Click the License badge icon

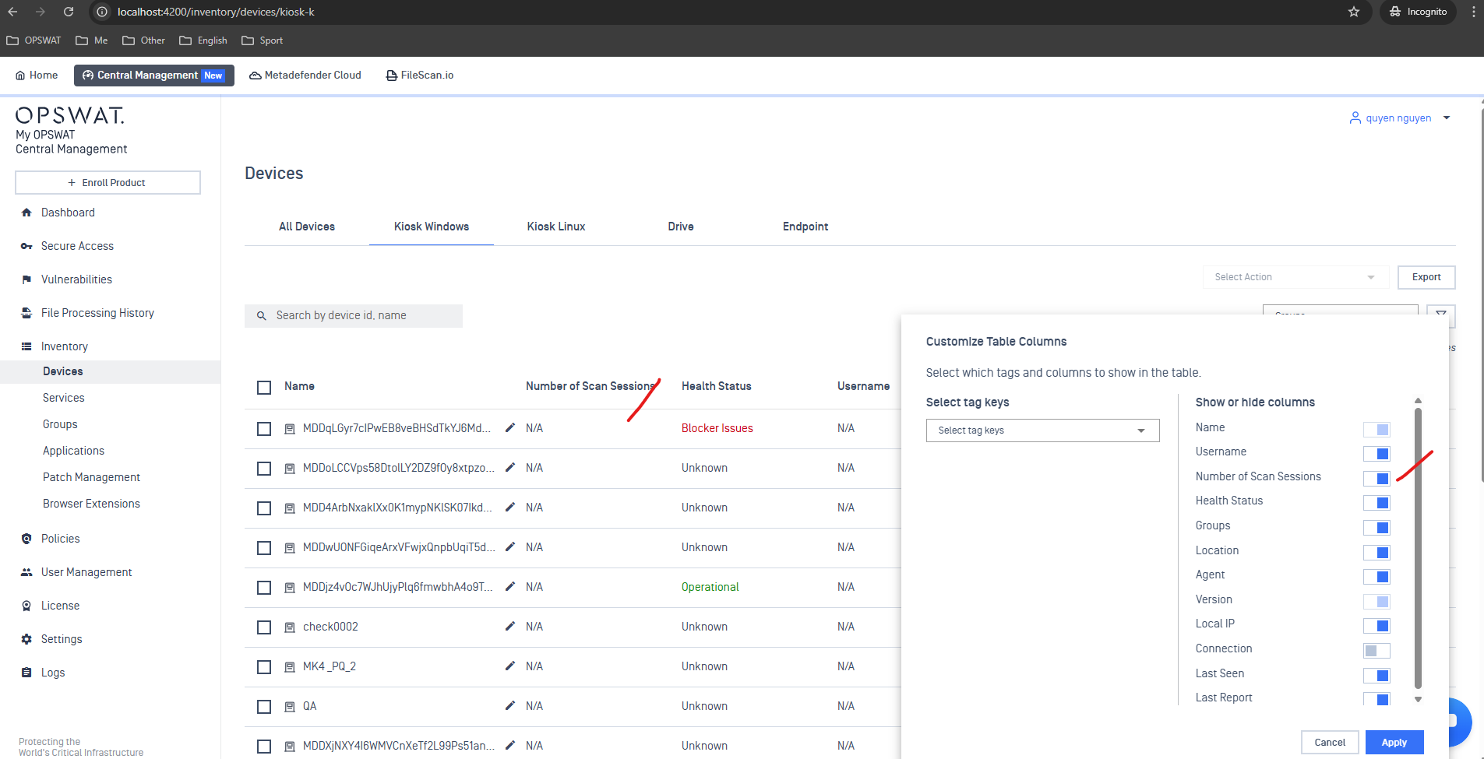coord(26,606)
